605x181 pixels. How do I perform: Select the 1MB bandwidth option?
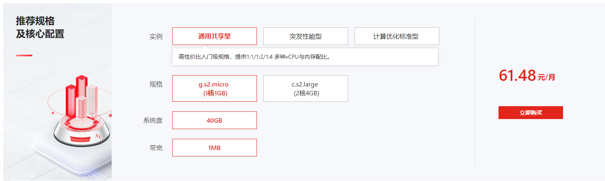(215, 148)
